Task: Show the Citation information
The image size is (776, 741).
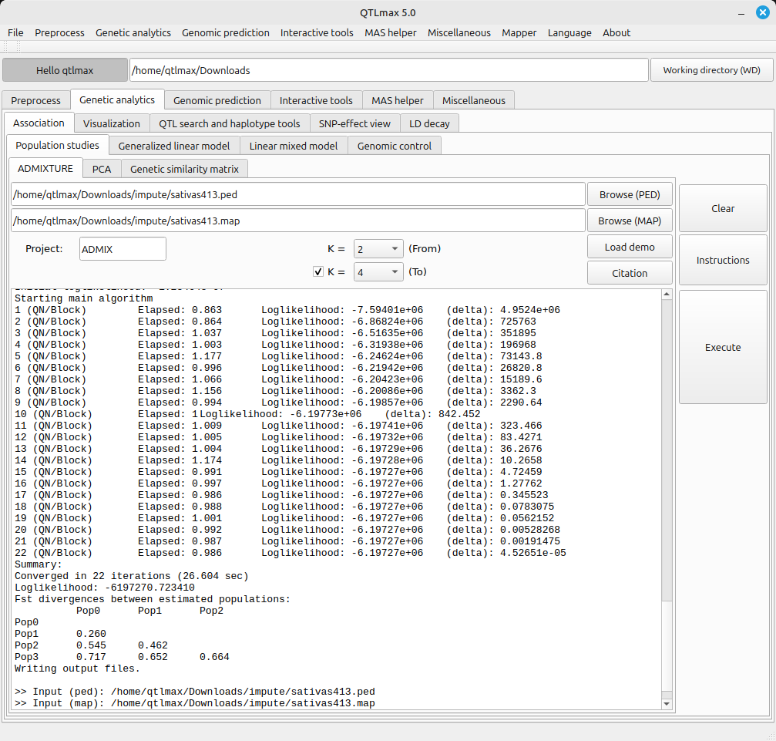Action: coord(629,273)
